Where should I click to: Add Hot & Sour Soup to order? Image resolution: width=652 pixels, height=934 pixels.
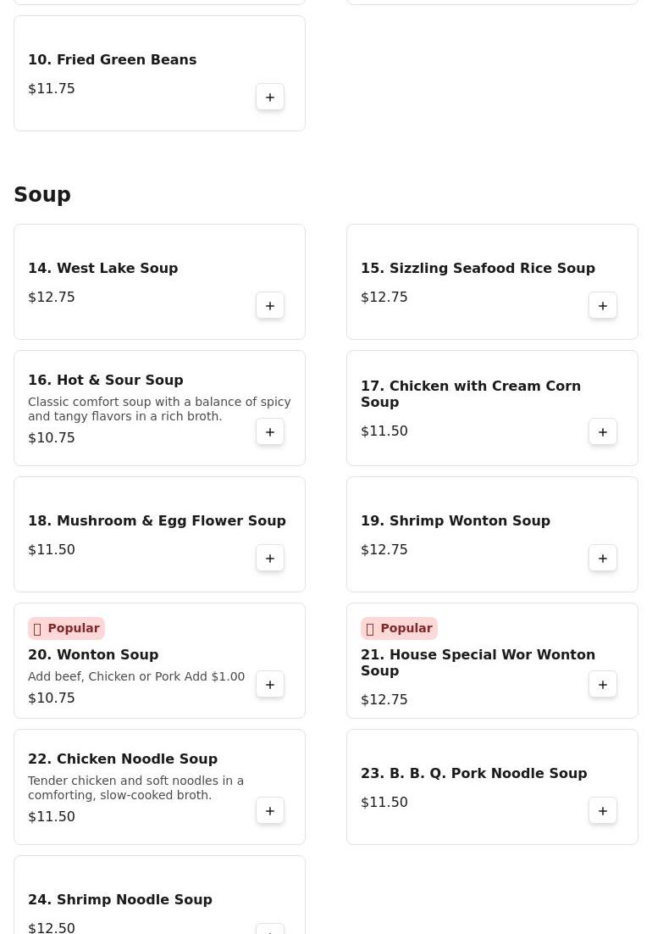tap(270, 432)
